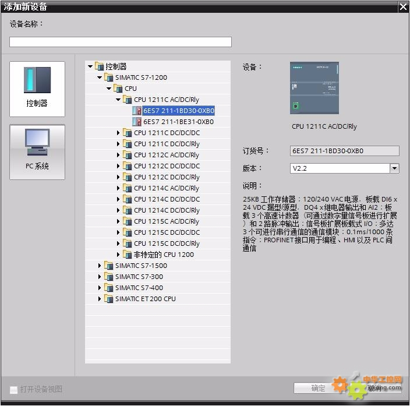Click the CPU 1215C DC/DC/Rly folder icon
The width and height of the screenshot is (410, 406).
128,243
